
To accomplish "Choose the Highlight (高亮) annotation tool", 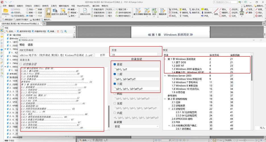I will click(182, 9).
